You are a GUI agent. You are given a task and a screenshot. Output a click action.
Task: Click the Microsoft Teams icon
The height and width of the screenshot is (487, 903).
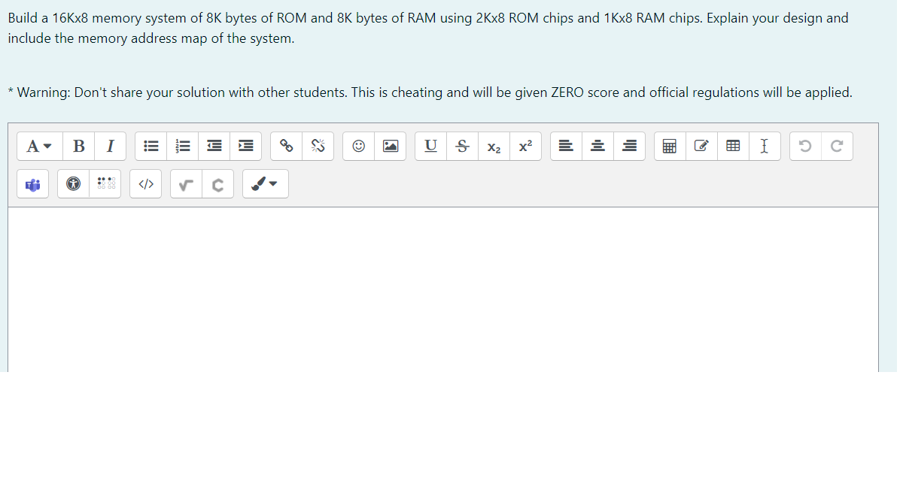(x=33, y=183)
